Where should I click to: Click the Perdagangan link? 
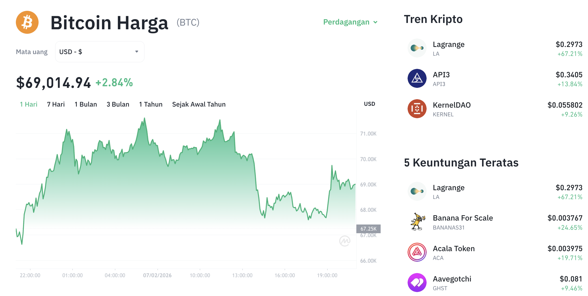click(x=346, y=22)
